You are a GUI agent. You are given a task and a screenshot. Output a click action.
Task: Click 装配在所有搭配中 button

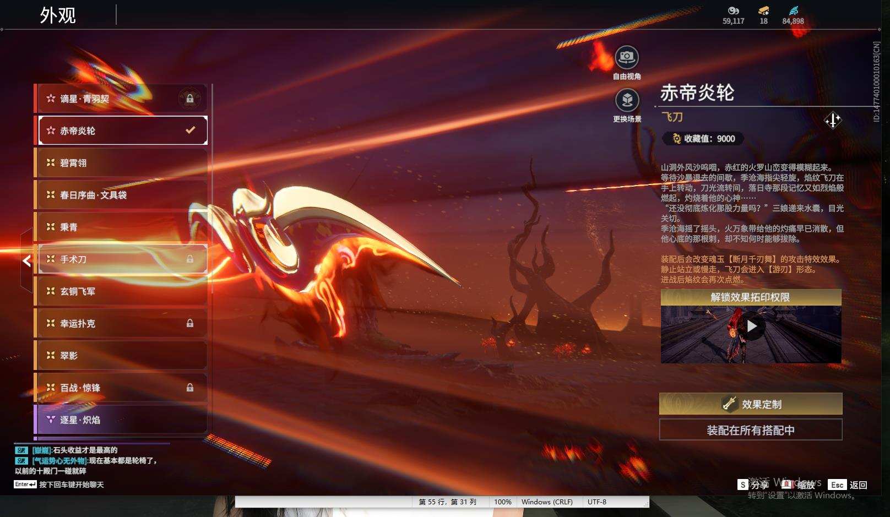pyautogui.click(x=751, y=430)
